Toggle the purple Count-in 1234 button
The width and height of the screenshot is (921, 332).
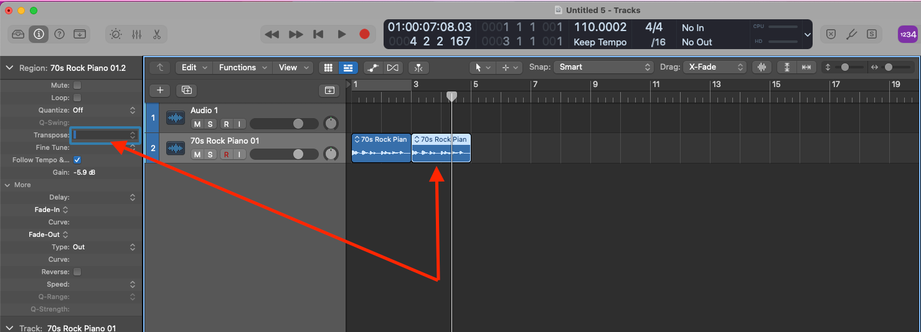pyautogui.click(x=907, y=34)
